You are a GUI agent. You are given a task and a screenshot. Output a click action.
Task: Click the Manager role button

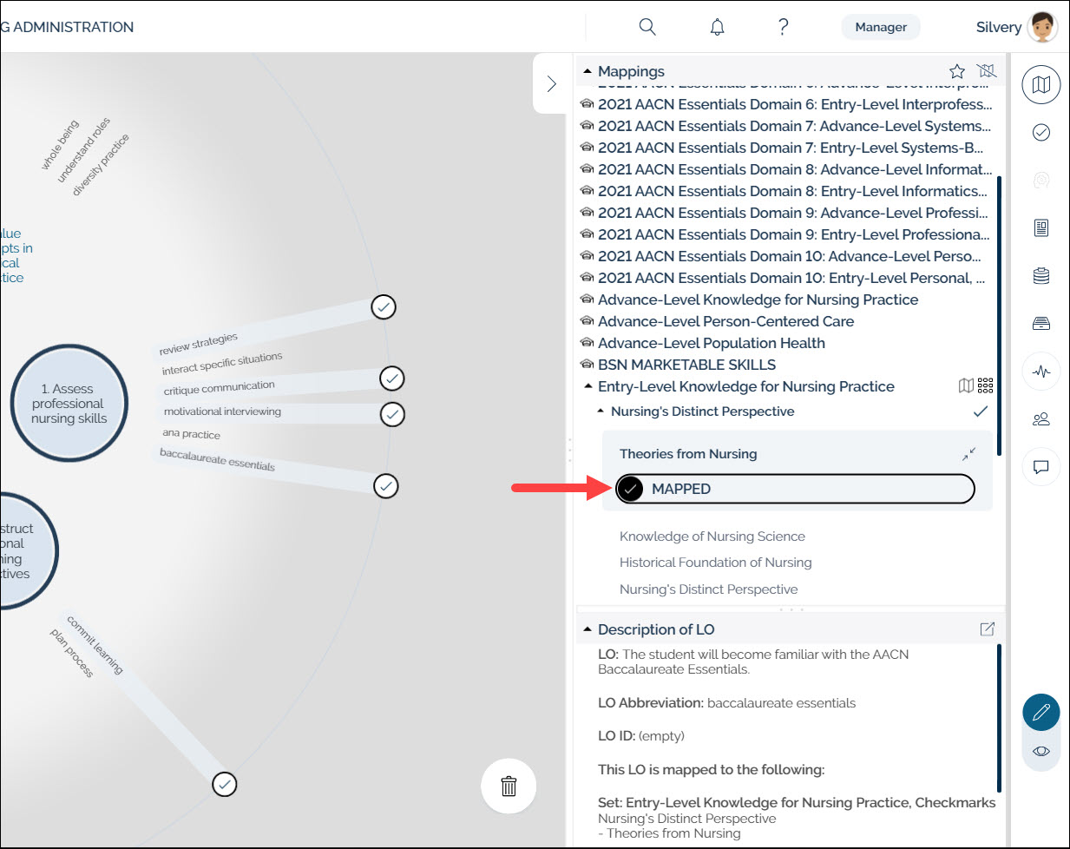(881, 27)
